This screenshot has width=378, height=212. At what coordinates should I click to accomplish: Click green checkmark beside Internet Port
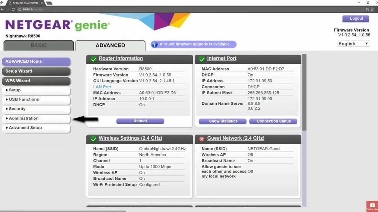coord(202,59)
